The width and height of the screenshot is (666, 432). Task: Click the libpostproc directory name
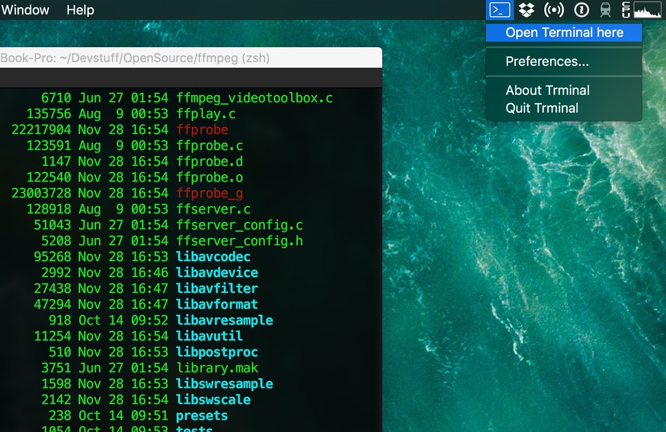tap(217, 352)
